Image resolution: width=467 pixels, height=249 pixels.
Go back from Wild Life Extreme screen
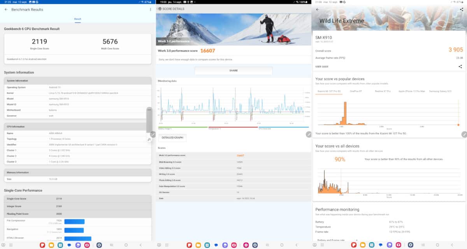pos(317,9)
